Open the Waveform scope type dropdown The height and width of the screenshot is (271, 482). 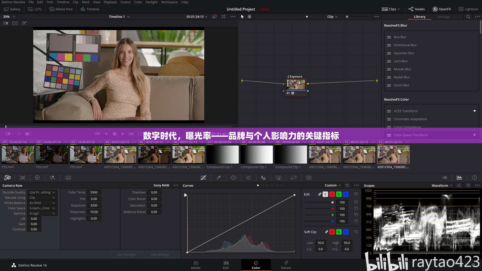click(442, 185)
